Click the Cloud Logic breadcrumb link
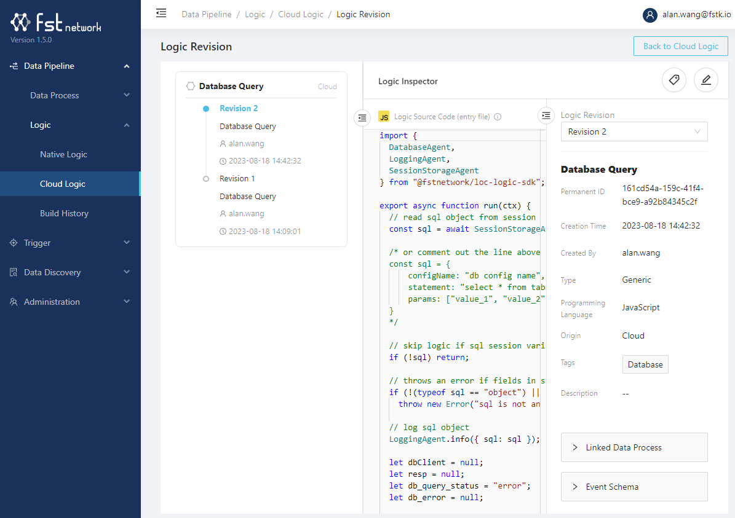The height and width of the screenshot is (518, 735). click(x=300, y=14)
